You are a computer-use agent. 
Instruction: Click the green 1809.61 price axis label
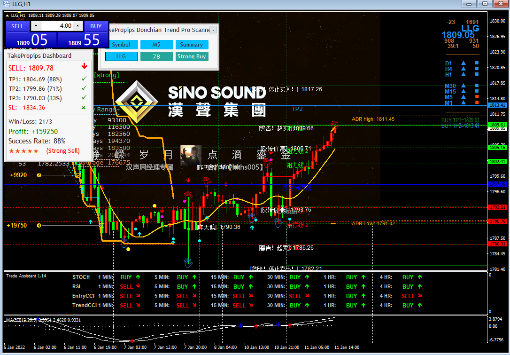click(497, 125)
